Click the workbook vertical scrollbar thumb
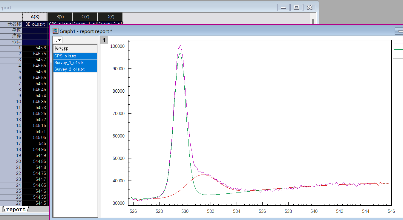Image resolution: width=403 pixels, height=220 pixels. [x=313, y=22]
